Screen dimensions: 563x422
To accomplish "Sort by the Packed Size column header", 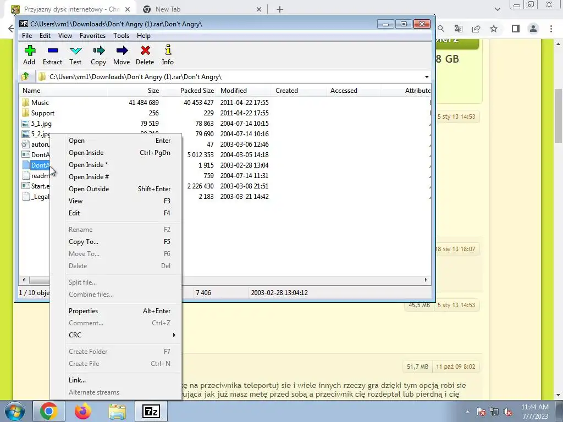I will point(189,91).
